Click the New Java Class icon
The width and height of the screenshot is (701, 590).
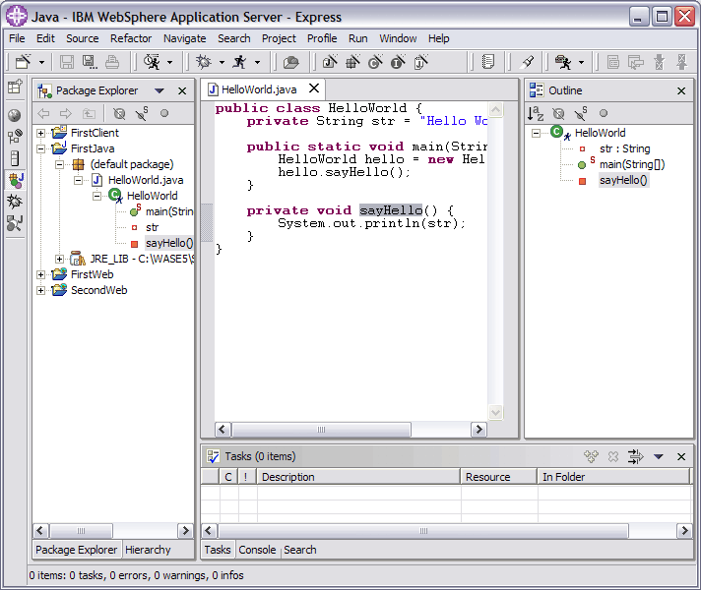click(375, 62)
